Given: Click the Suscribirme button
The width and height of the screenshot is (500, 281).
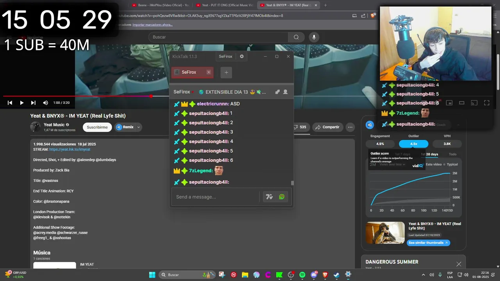Looking at the screenshot, I should [97, 127].
